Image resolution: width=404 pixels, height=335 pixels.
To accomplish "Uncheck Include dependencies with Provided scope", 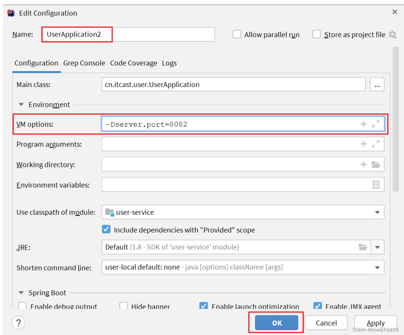I will pyautogui.click(x=106, y=229).
